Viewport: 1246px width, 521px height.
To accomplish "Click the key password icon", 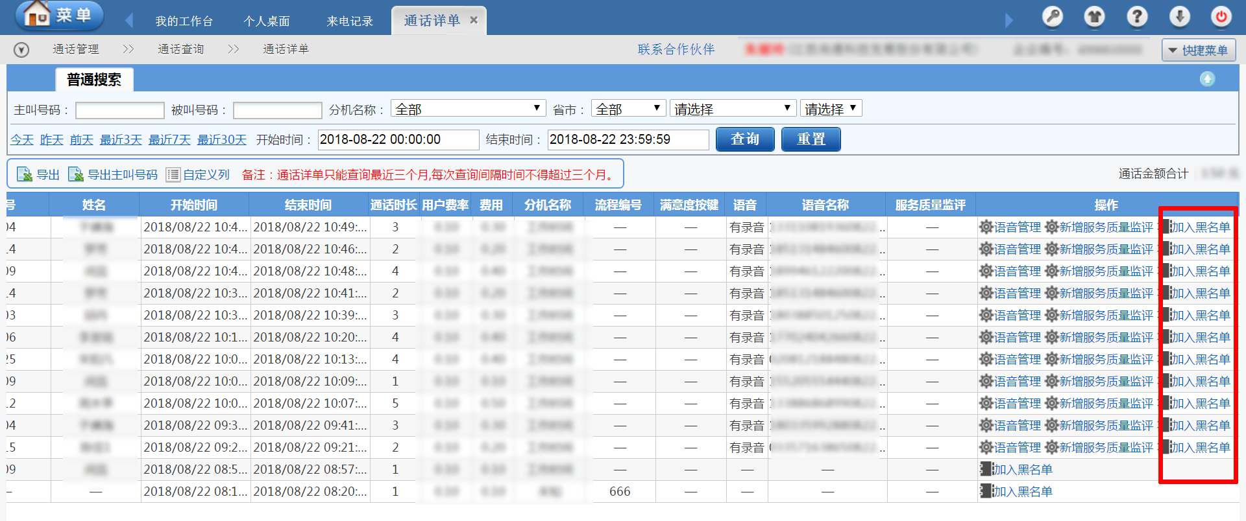I will pos(1052,17).
